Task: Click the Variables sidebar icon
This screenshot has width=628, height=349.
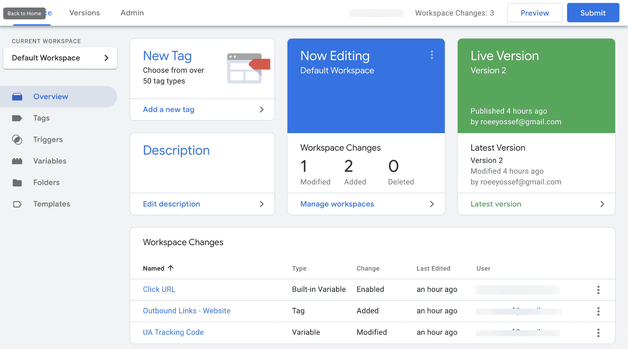Action: (x=17, y=161)
